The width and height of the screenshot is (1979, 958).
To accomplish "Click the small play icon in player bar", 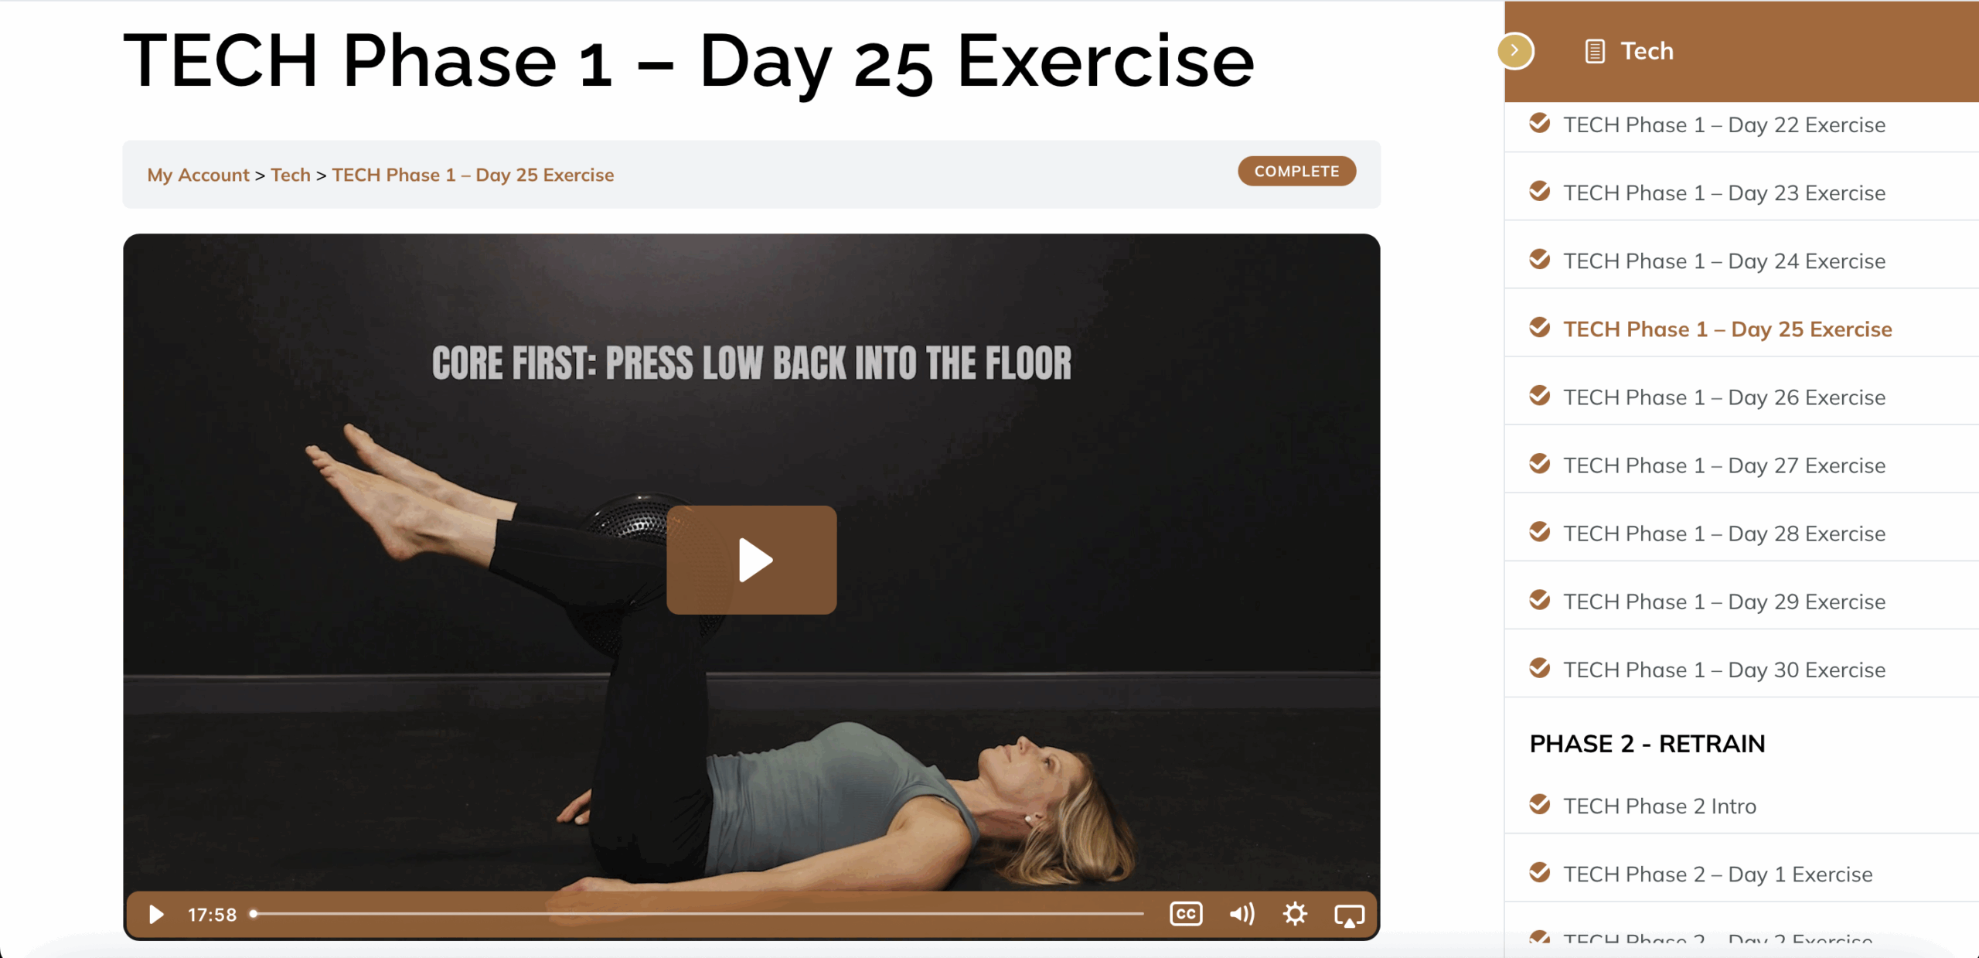I will (155, 915).
